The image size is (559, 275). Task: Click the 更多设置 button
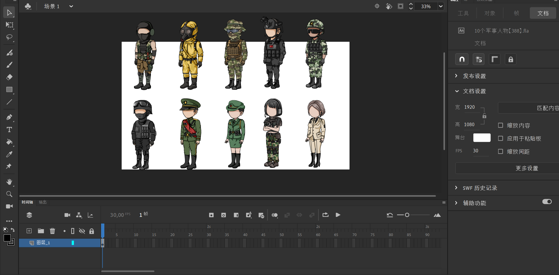527,168
